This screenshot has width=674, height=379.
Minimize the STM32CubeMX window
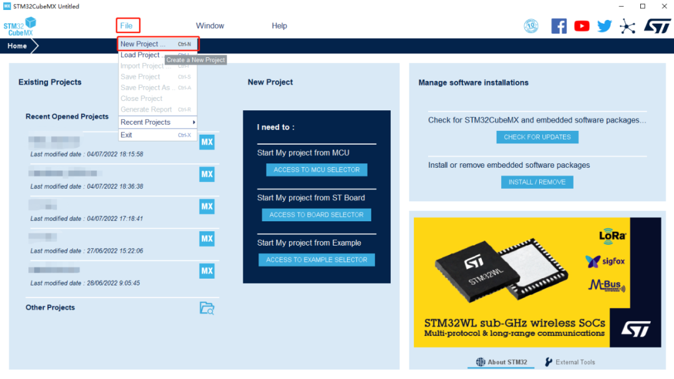pos(621,6)
